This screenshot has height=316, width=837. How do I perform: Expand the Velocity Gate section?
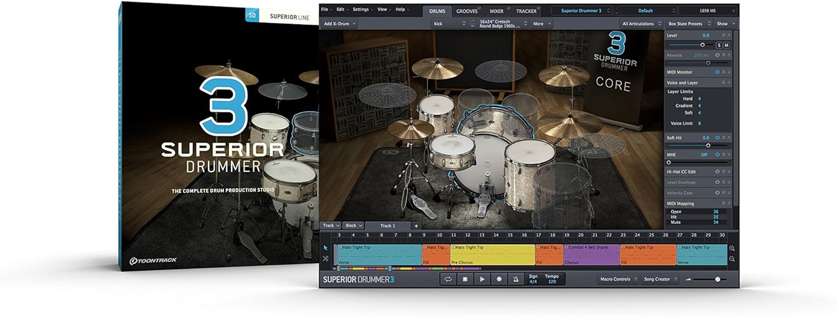pyautogui.click(x=729, y=193)
